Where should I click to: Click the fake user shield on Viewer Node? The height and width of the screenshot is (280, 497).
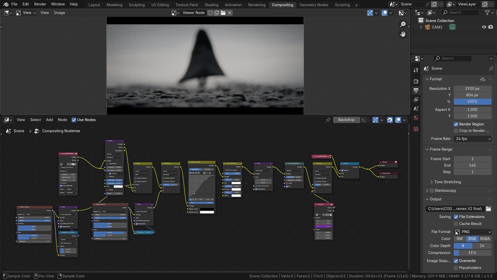210,13
